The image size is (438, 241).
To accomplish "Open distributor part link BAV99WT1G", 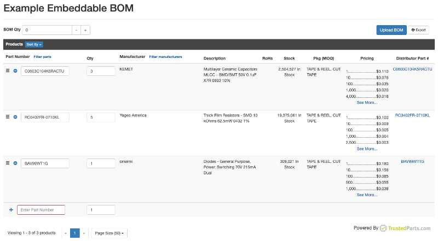I will click(x=412, y=162).
